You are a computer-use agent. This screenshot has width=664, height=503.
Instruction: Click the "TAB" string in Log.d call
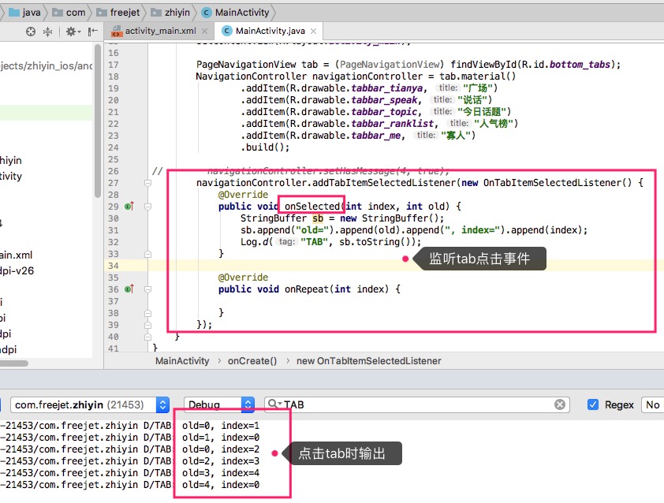(x=314, y=242)
